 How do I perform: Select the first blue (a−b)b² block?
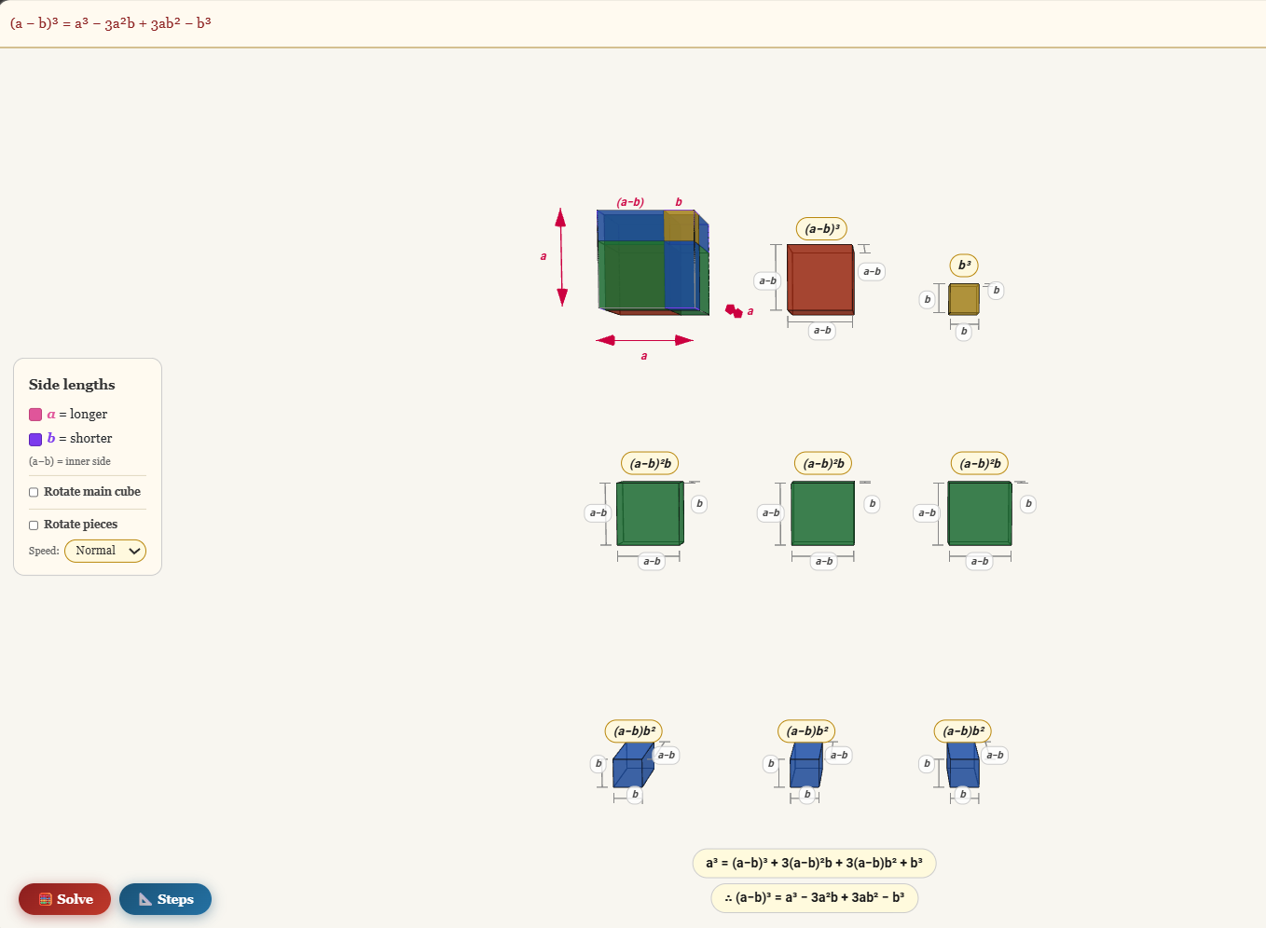pos(633,766)
